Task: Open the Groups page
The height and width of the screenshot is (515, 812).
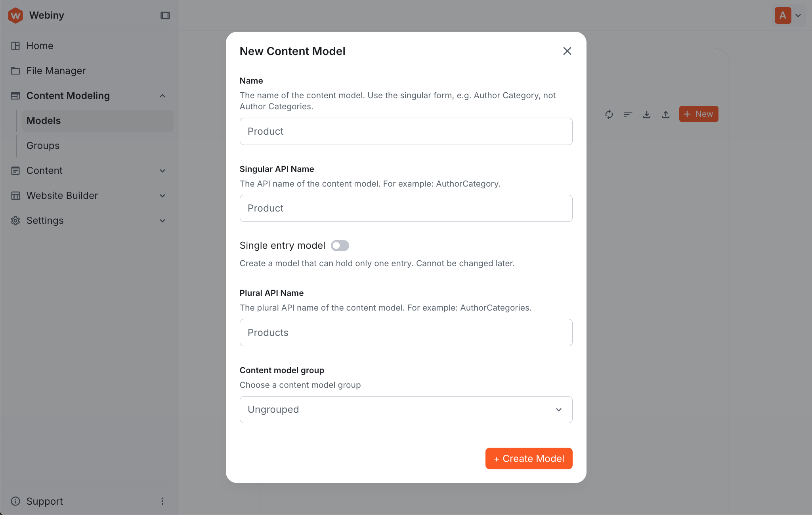Action: coord(43,145)
